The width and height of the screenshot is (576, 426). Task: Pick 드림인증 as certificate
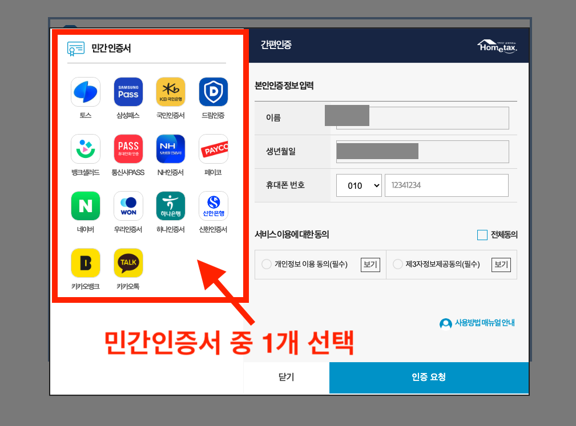coord(212,91)
